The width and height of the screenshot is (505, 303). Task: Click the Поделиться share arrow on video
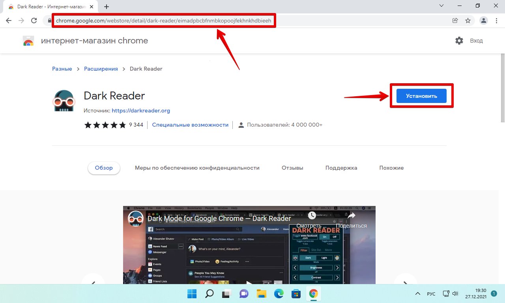tap(351, 215)
